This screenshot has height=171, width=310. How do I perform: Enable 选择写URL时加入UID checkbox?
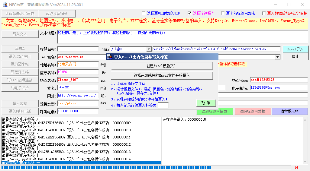click(144, 13)
